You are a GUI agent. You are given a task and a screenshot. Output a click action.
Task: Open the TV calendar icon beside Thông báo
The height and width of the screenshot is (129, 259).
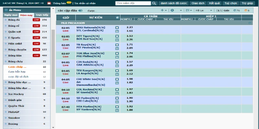point(49,3)
